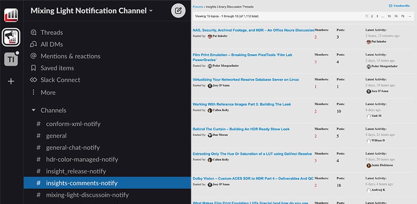Click current page 1 in pagination
The image size is (417, 204).
tap(366, 16)
